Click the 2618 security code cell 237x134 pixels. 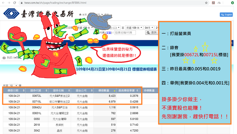[37, 125]
